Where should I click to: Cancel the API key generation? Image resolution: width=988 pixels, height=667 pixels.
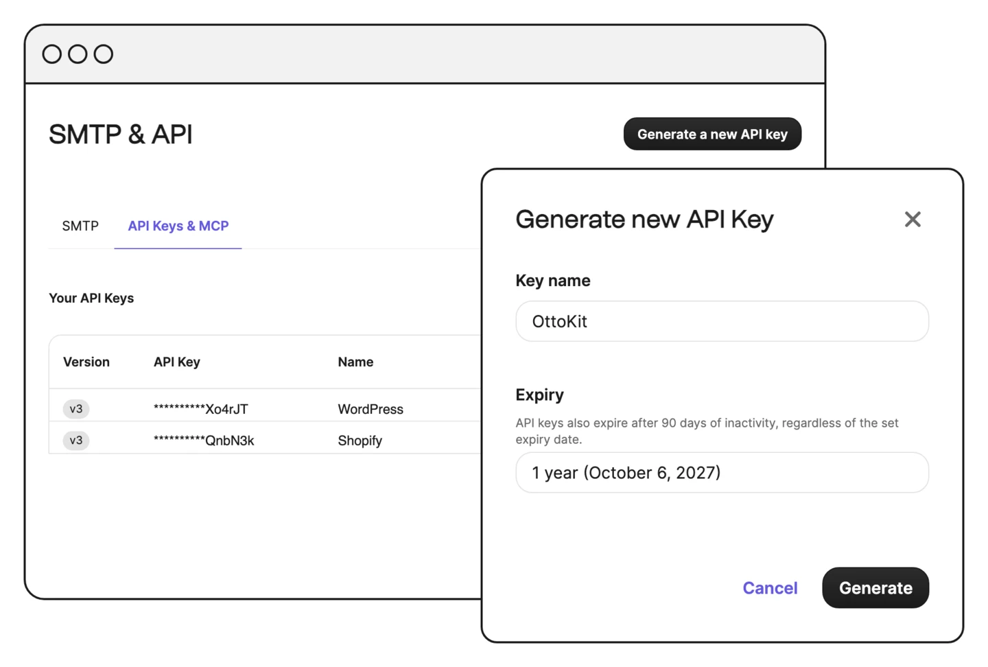coord(770,588)
